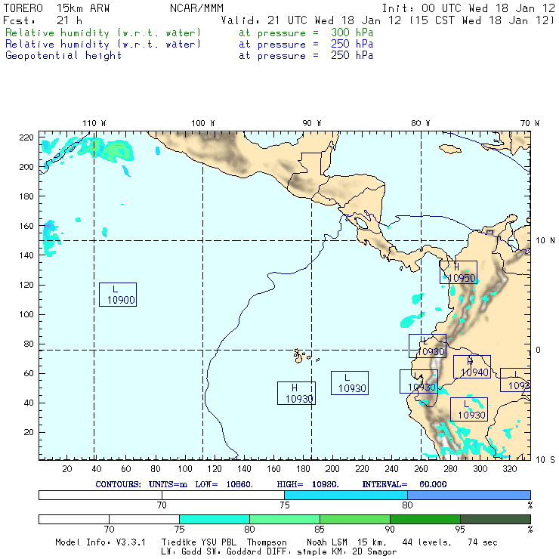Select the 'Geopotential height' legend label
559x559 pixels.
63,56
